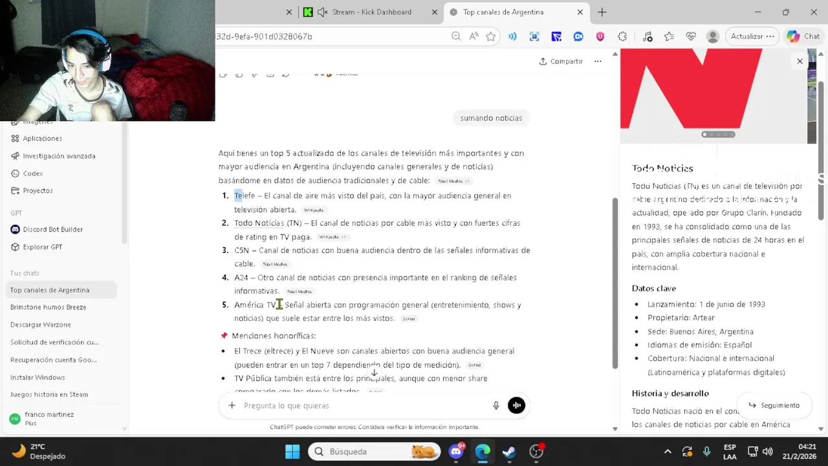Viewport: 828px width, 466px height.
Task: Click Compartir to share the conversation
Action: (x=561, y=61)
